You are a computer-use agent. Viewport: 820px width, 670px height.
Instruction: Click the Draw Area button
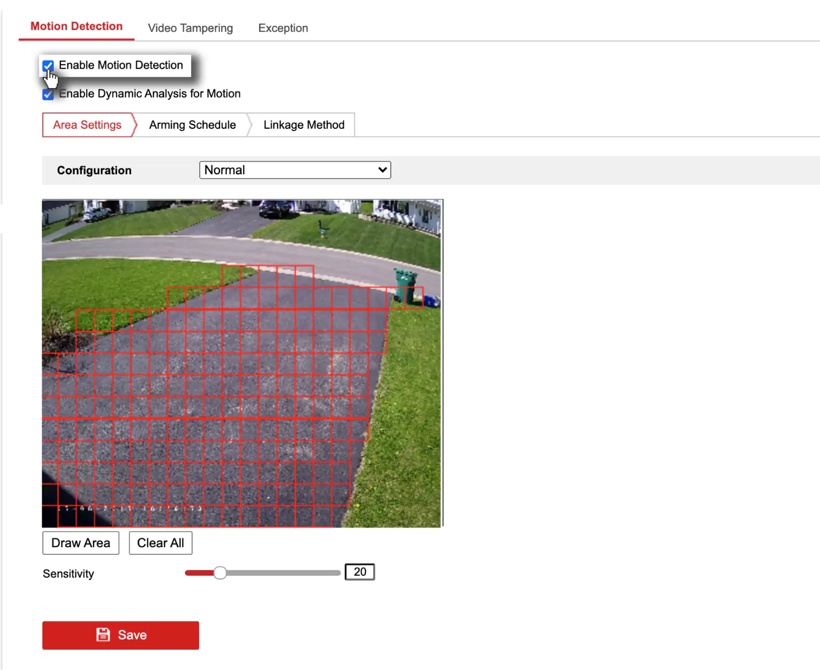click(81, 543)
